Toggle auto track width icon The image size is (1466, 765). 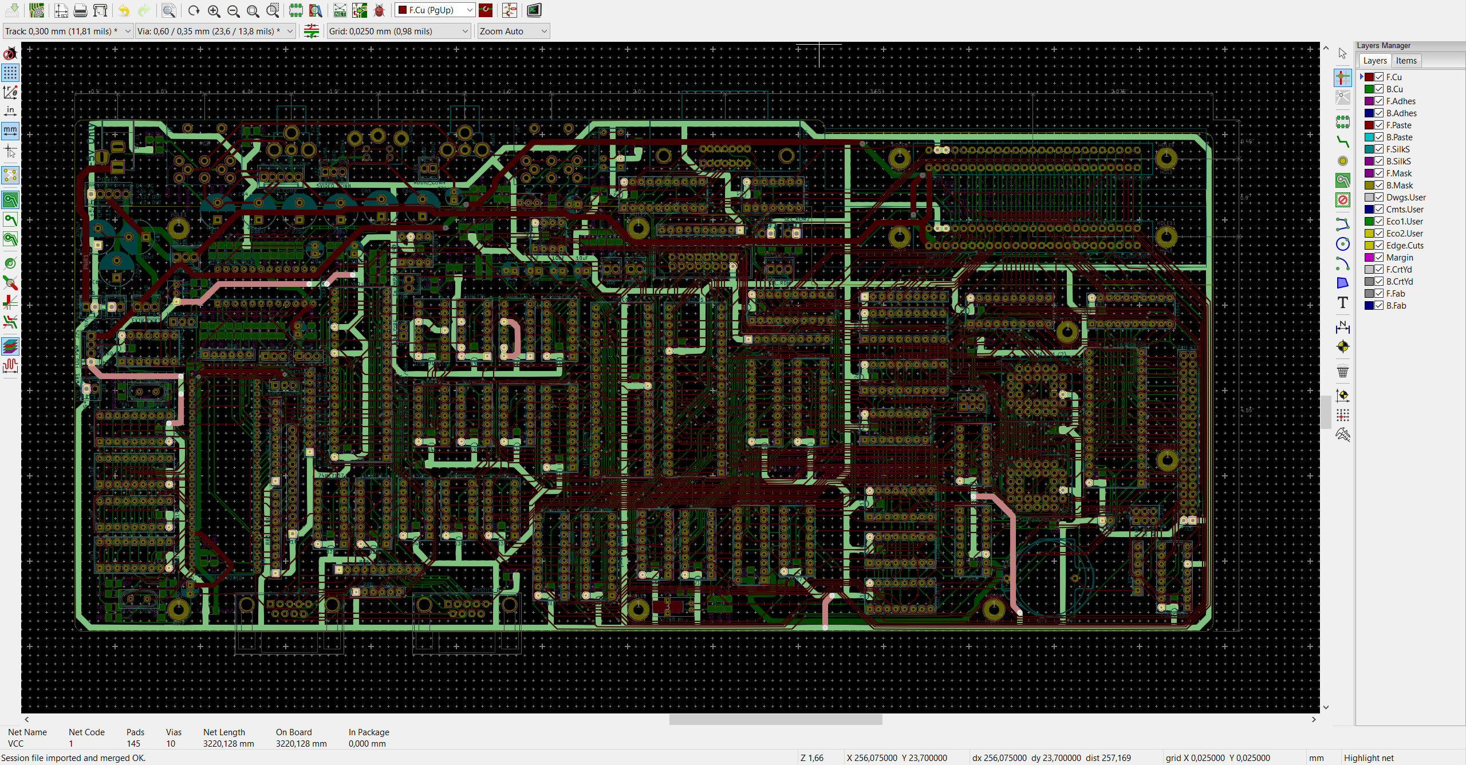click(x=312, y=31)
